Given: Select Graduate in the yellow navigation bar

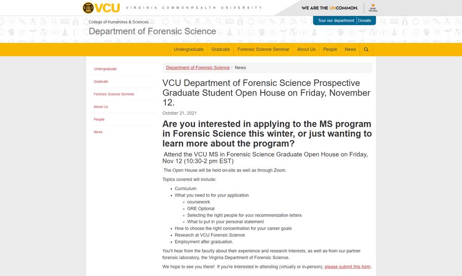Looking at the screenshot, I should (220, 50).
